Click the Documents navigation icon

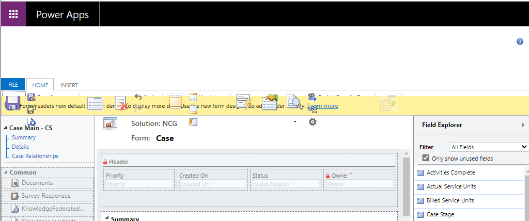(x=15, y=183)
